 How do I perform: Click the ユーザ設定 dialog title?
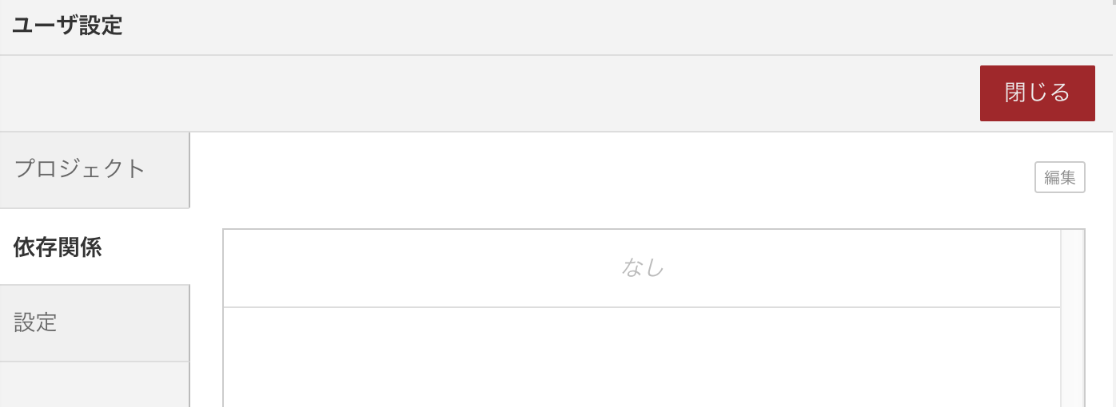67,26
